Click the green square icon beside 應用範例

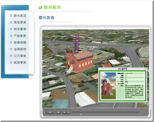[x=40, y=7]
